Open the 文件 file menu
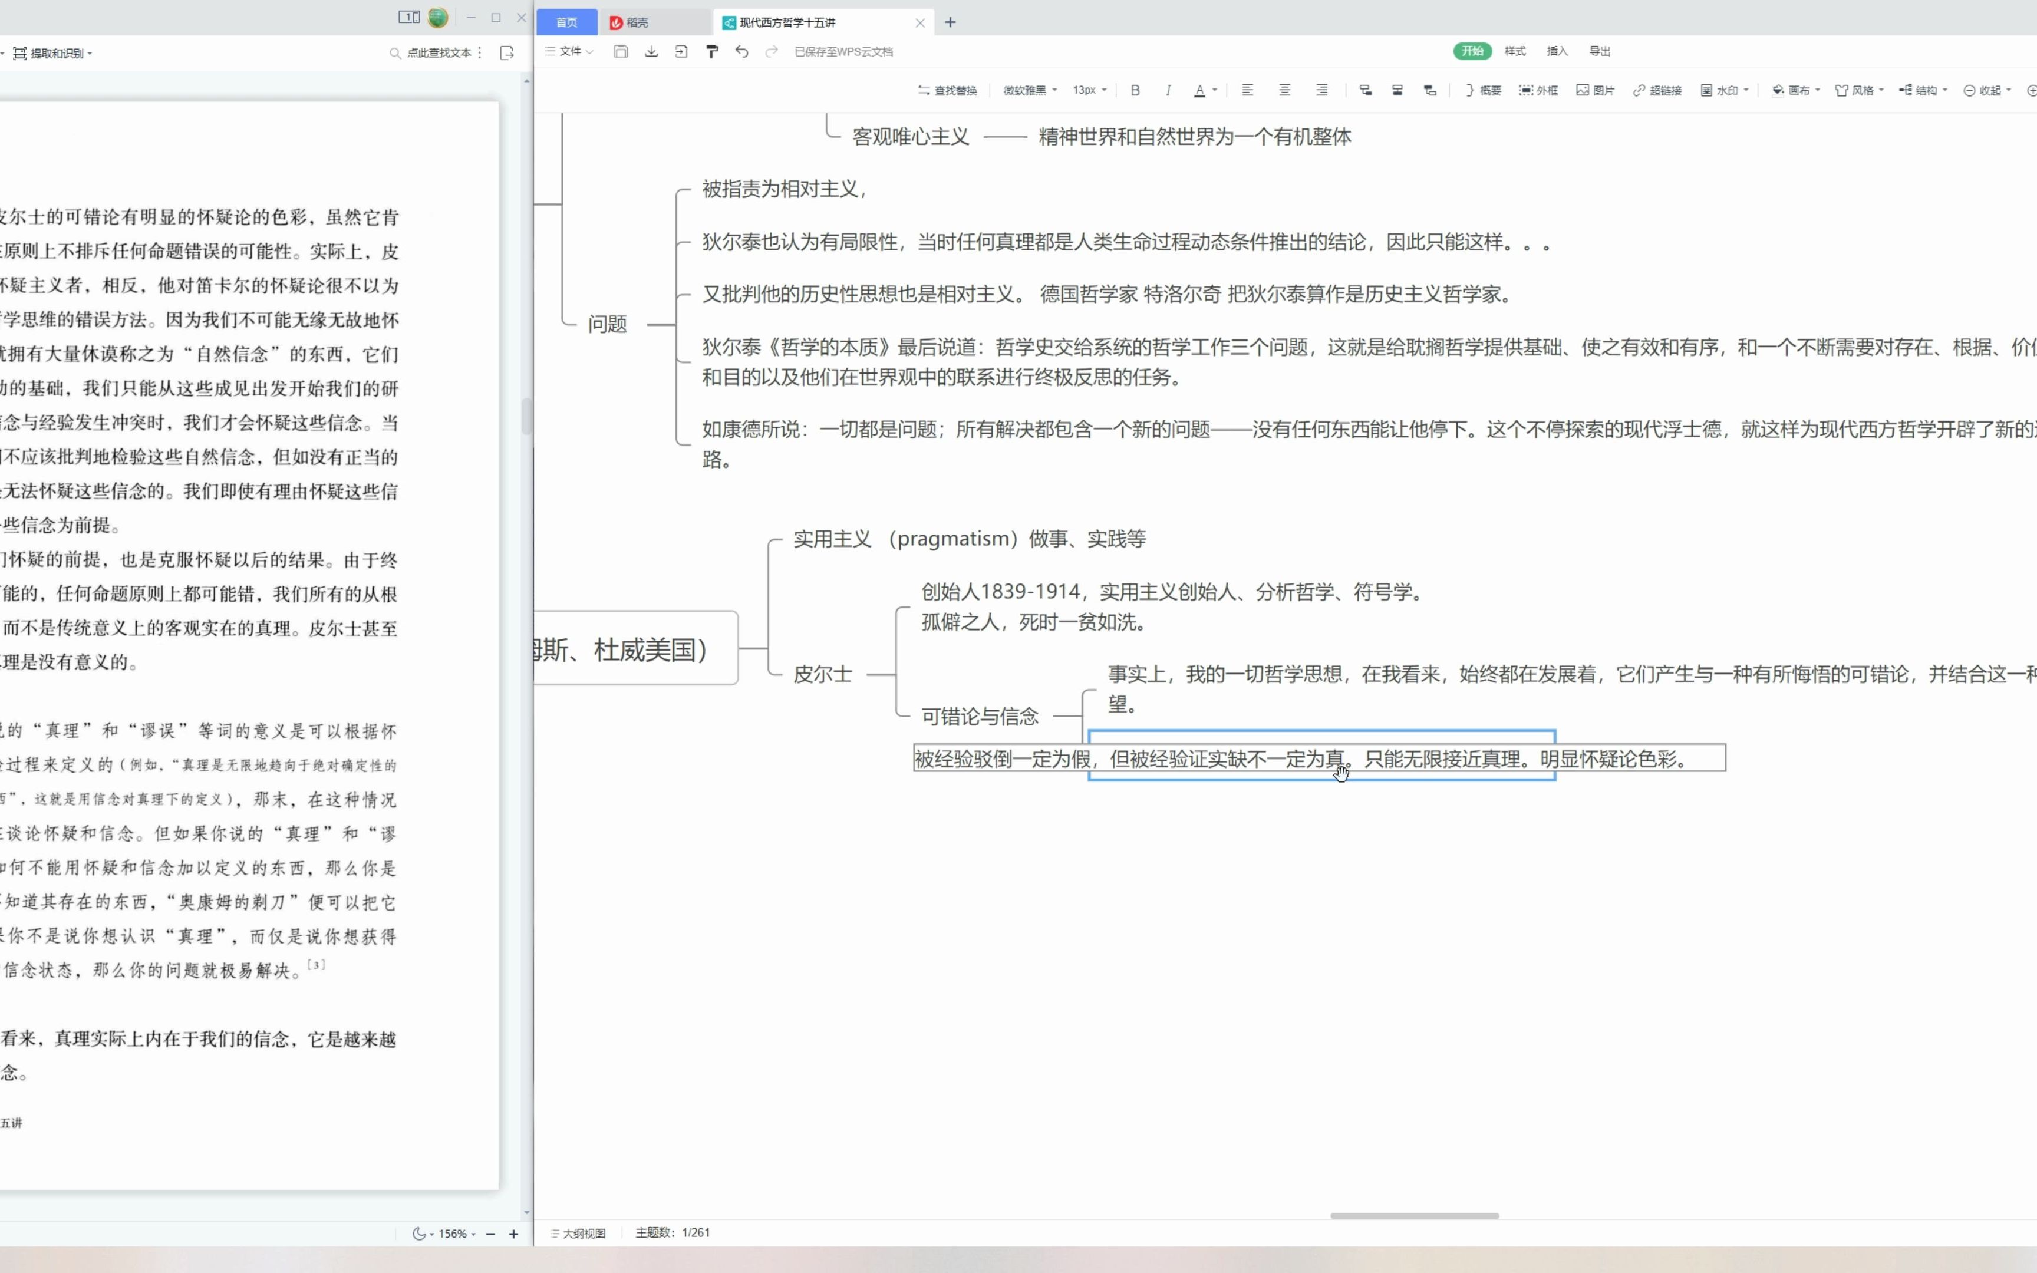 click(x=570, y=51)
